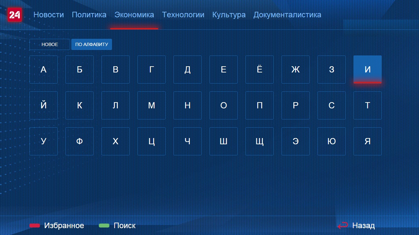The image size is (419, 235).
Task: Switch to the Политика section
Action: [x=89, y=15]
